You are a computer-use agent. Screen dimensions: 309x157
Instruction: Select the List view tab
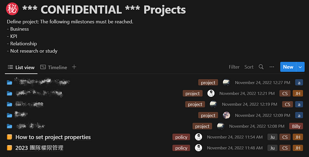21,67
